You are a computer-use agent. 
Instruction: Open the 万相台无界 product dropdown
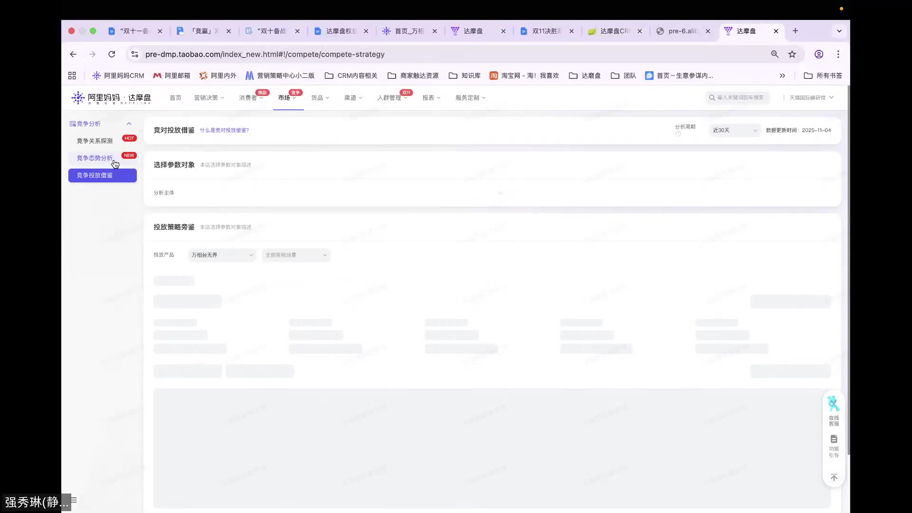click(x=222, y=255)
